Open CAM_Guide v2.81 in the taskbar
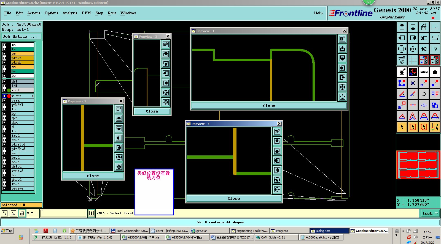441x244 pixels. (x=276, y=237)
